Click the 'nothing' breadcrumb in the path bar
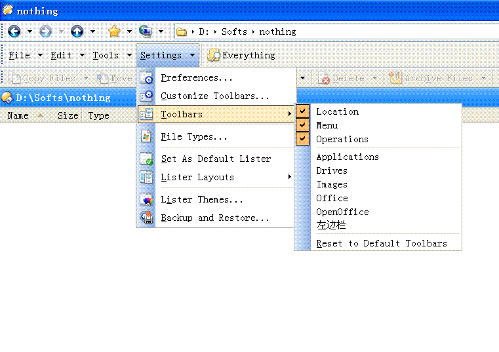The image size is (499, 352). 277,32
